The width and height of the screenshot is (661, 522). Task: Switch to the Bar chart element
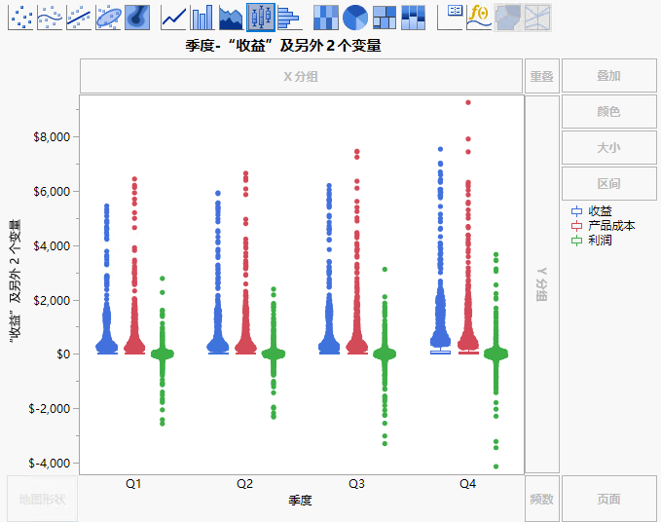click(202, 16)
